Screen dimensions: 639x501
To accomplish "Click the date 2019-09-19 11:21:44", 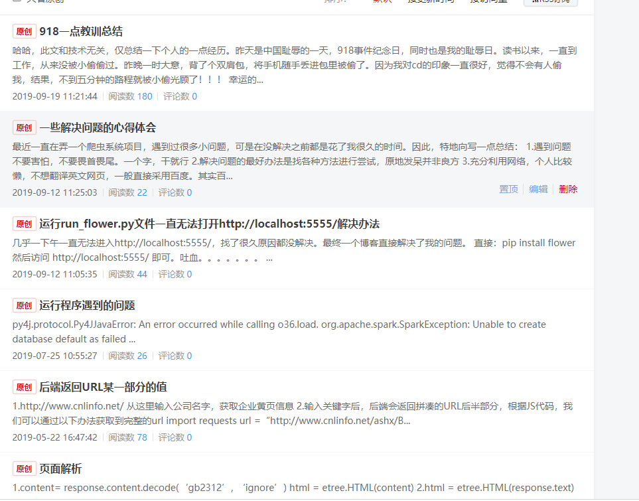I will [54, 96].
